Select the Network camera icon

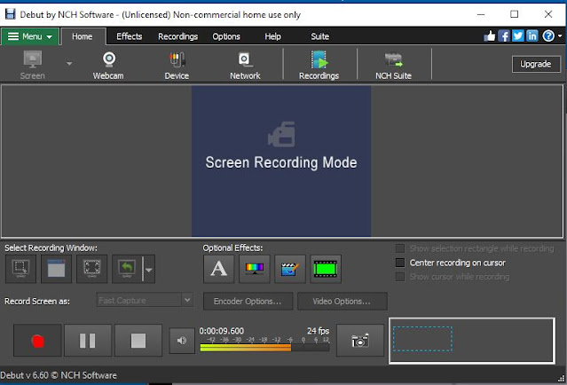click(245, 65)
